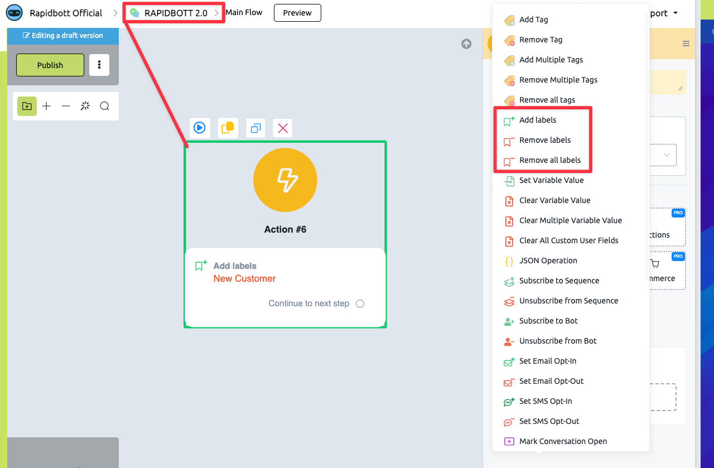Image resolution: width=714 pixels, height=468 pixels.
Task: Click the blue duplicate icon above the node
Action: pos(255,128)
